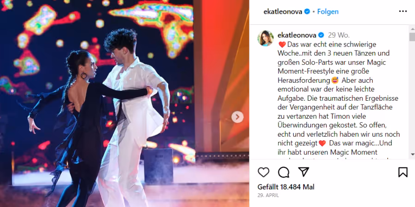Click the caption scrollbar thumb
This screenshot has width=415, height=207.
pos(412,37)
